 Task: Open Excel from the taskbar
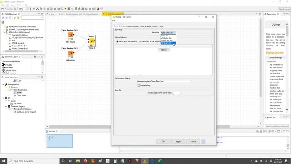click(x=160, y=161)
